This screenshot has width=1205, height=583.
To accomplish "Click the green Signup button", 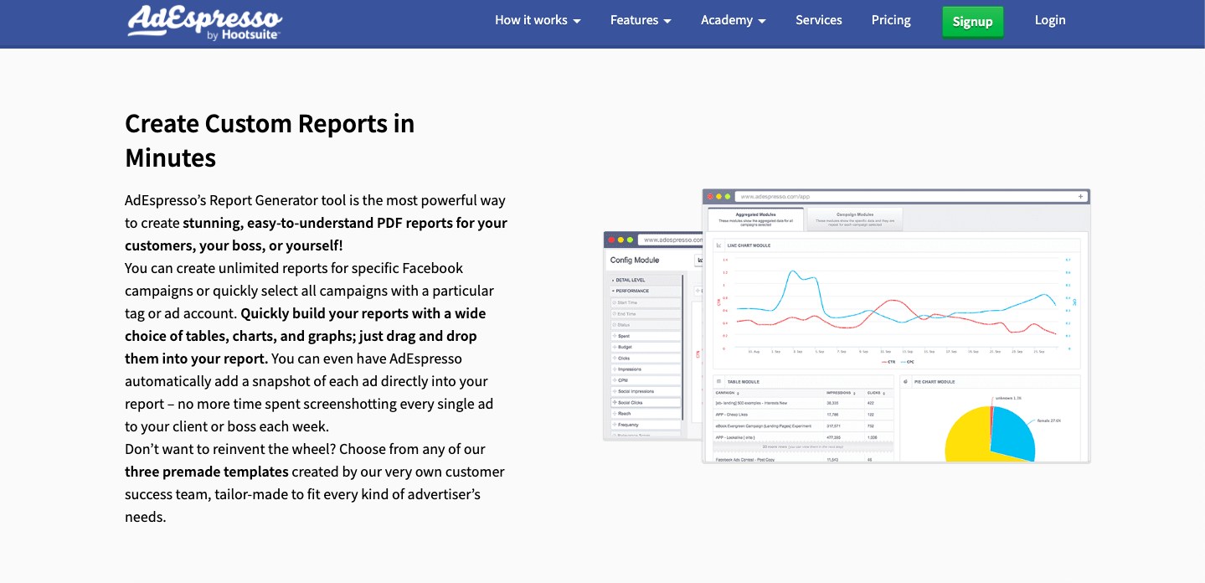I will pos(972,22).
